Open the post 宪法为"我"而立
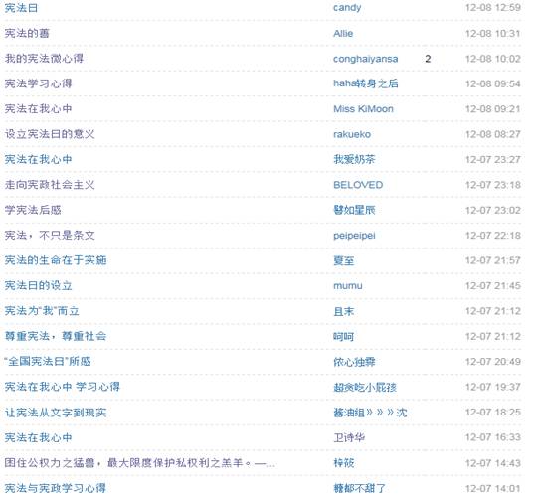Screen dimensions: 537x498 (x=42, y=311)
